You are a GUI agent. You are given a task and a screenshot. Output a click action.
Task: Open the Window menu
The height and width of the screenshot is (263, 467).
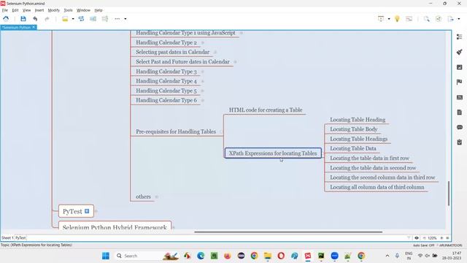(x=83, y=10)
